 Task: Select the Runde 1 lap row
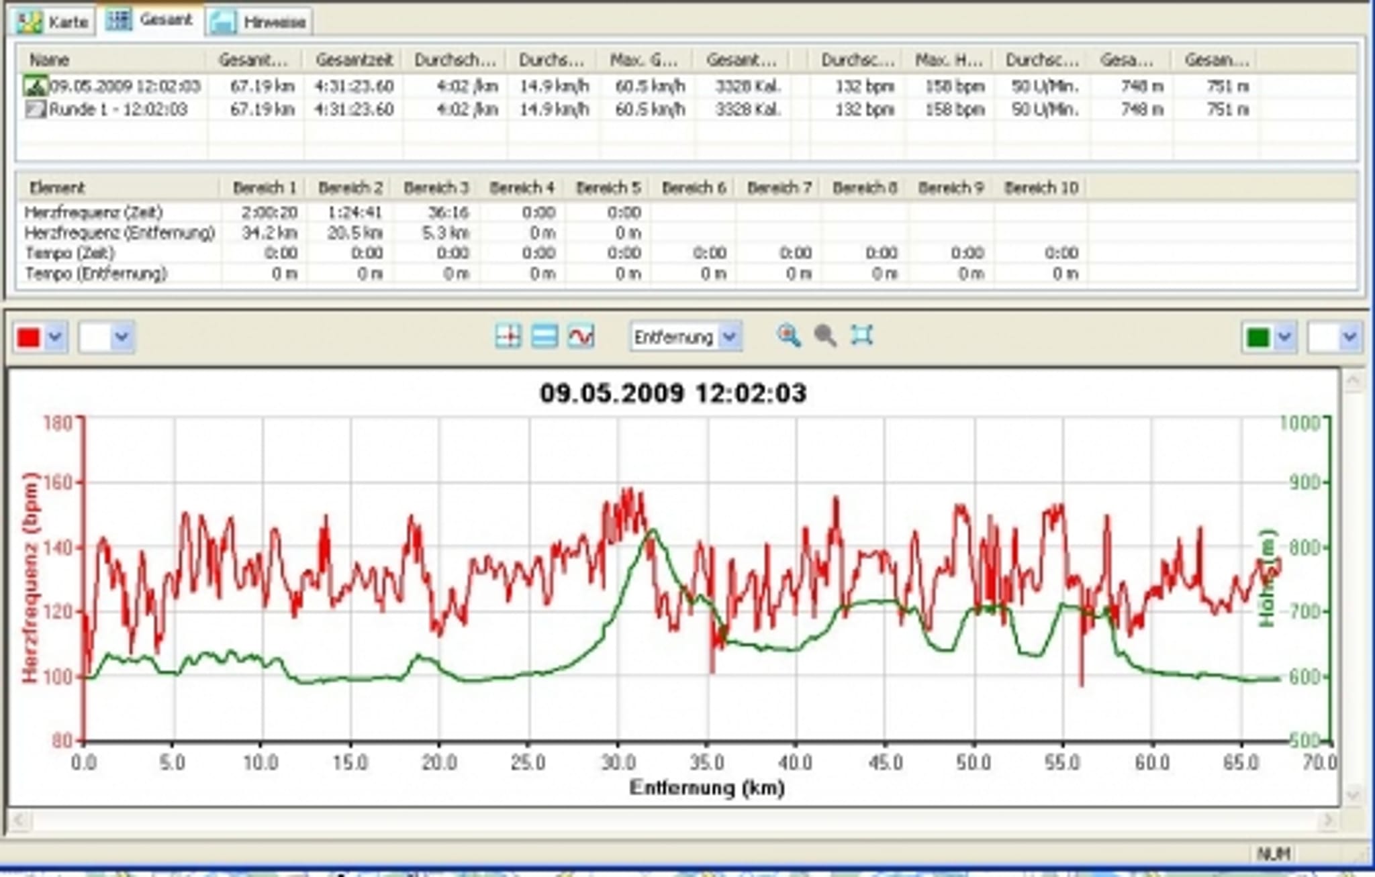[686, 109]
